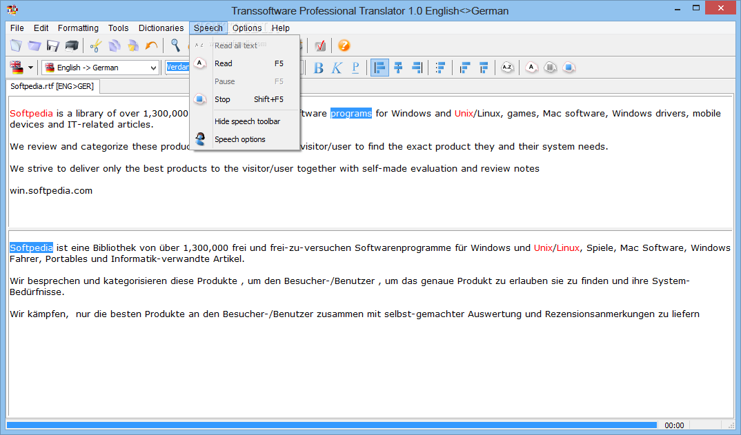The width and height of the screenshot is (741, 435).
Task: Toggle underline formatting (P)
Action: coord(355,68)
